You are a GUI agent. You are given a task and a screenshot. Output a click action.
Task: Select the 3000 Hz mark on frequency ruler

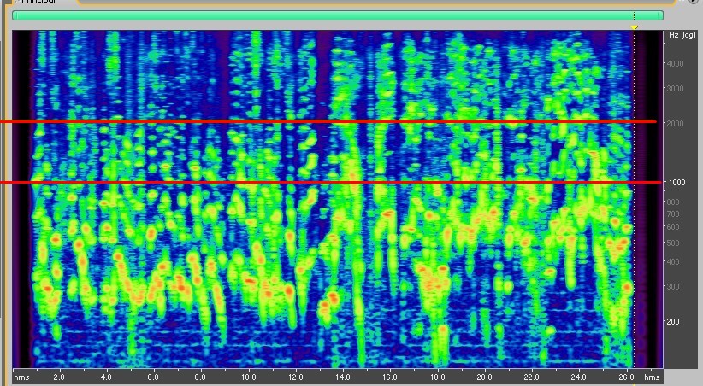point(676,89)
